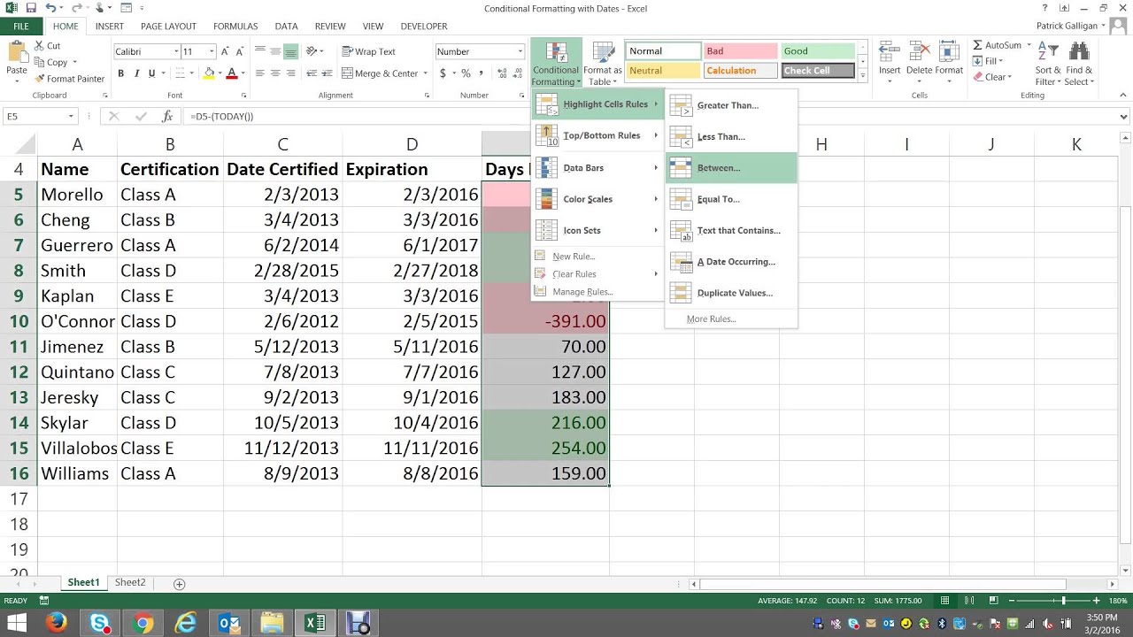Toggle Bold formatting
This screenshot has height=637, width=1133.
tap(120, 73)
